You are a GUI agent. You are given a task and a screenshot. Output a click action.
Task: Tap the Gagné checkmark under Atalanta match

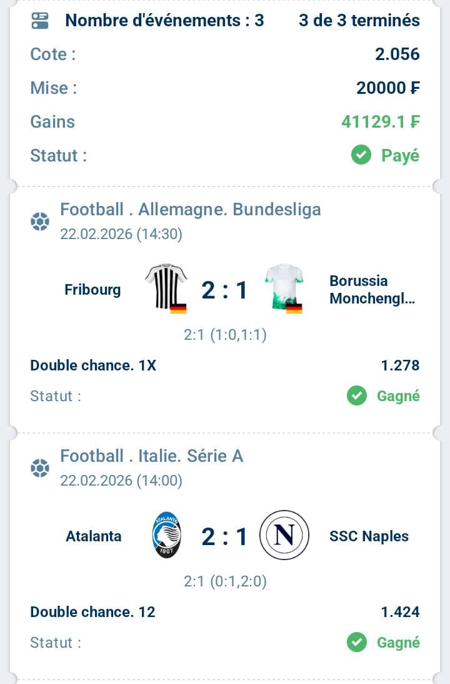point(357,642)
